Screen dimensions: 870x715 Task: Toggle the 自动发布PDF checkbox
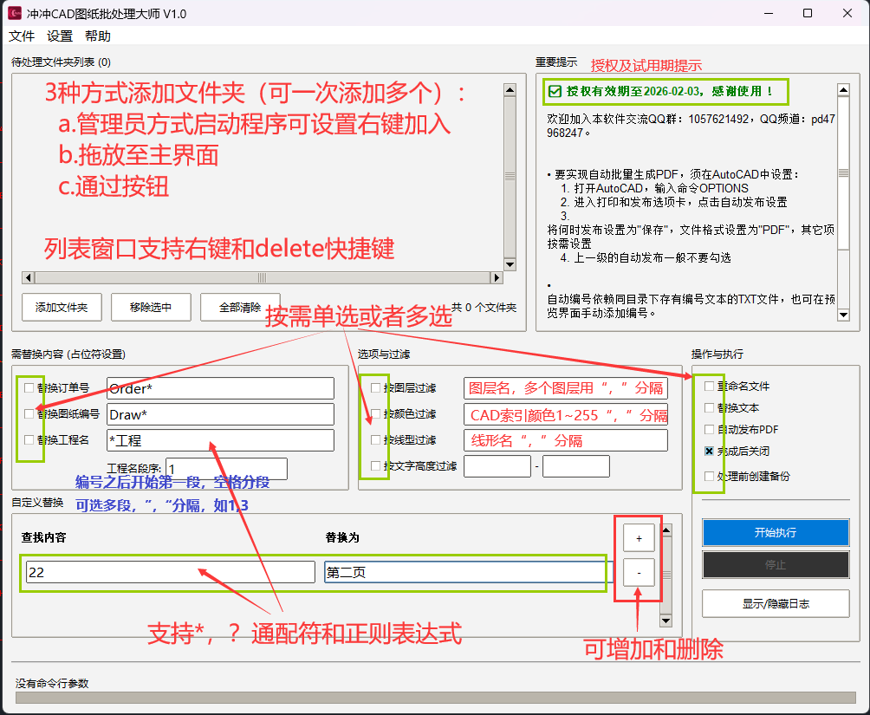pyautogui.click(x=710, y=430)
